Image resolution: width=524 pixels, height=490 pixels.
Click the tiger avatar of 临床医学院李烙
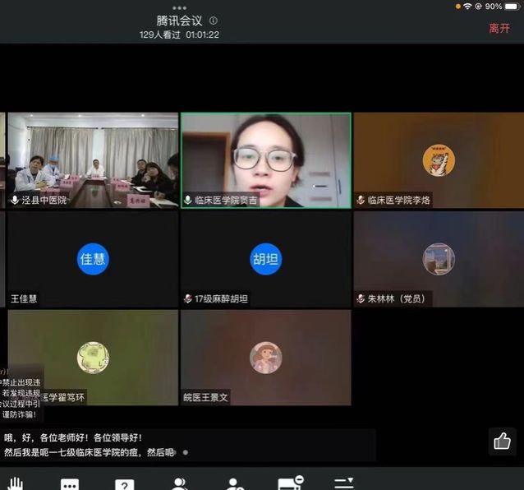click(439, 160)
